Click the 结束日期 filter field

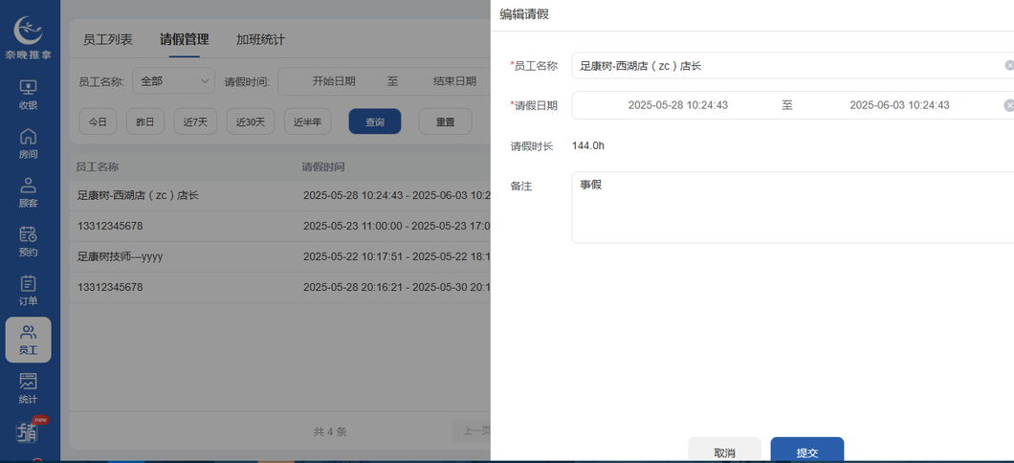[454, 81]
